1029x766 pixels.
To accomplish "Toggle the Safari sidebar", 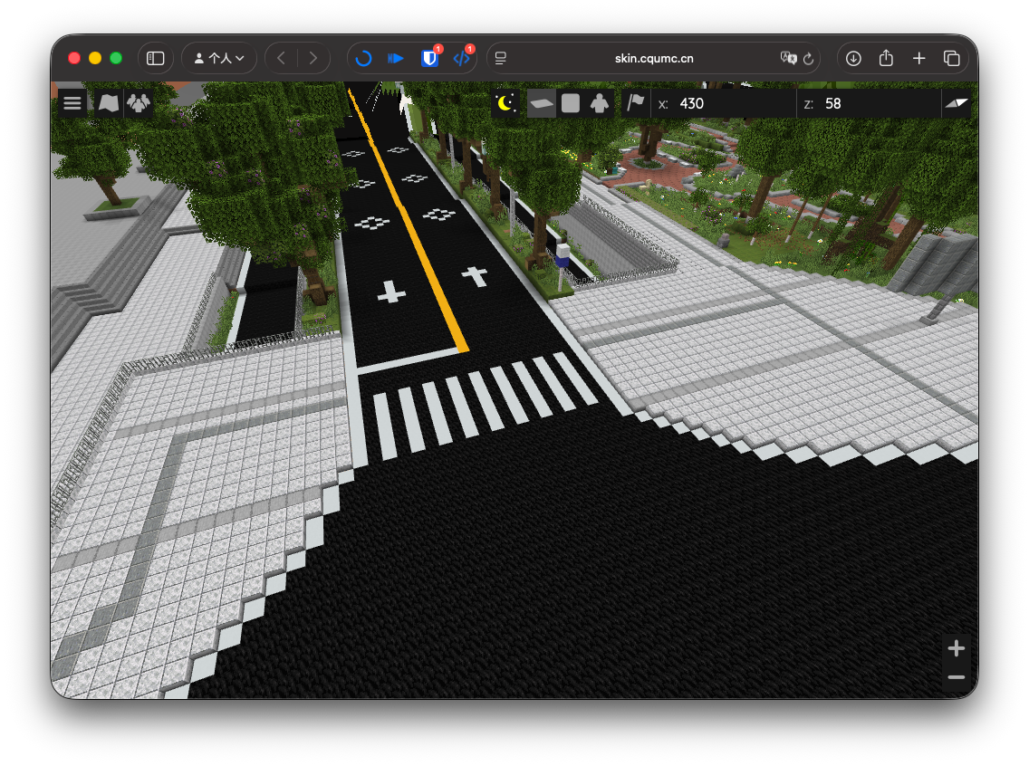I will 156,58.
